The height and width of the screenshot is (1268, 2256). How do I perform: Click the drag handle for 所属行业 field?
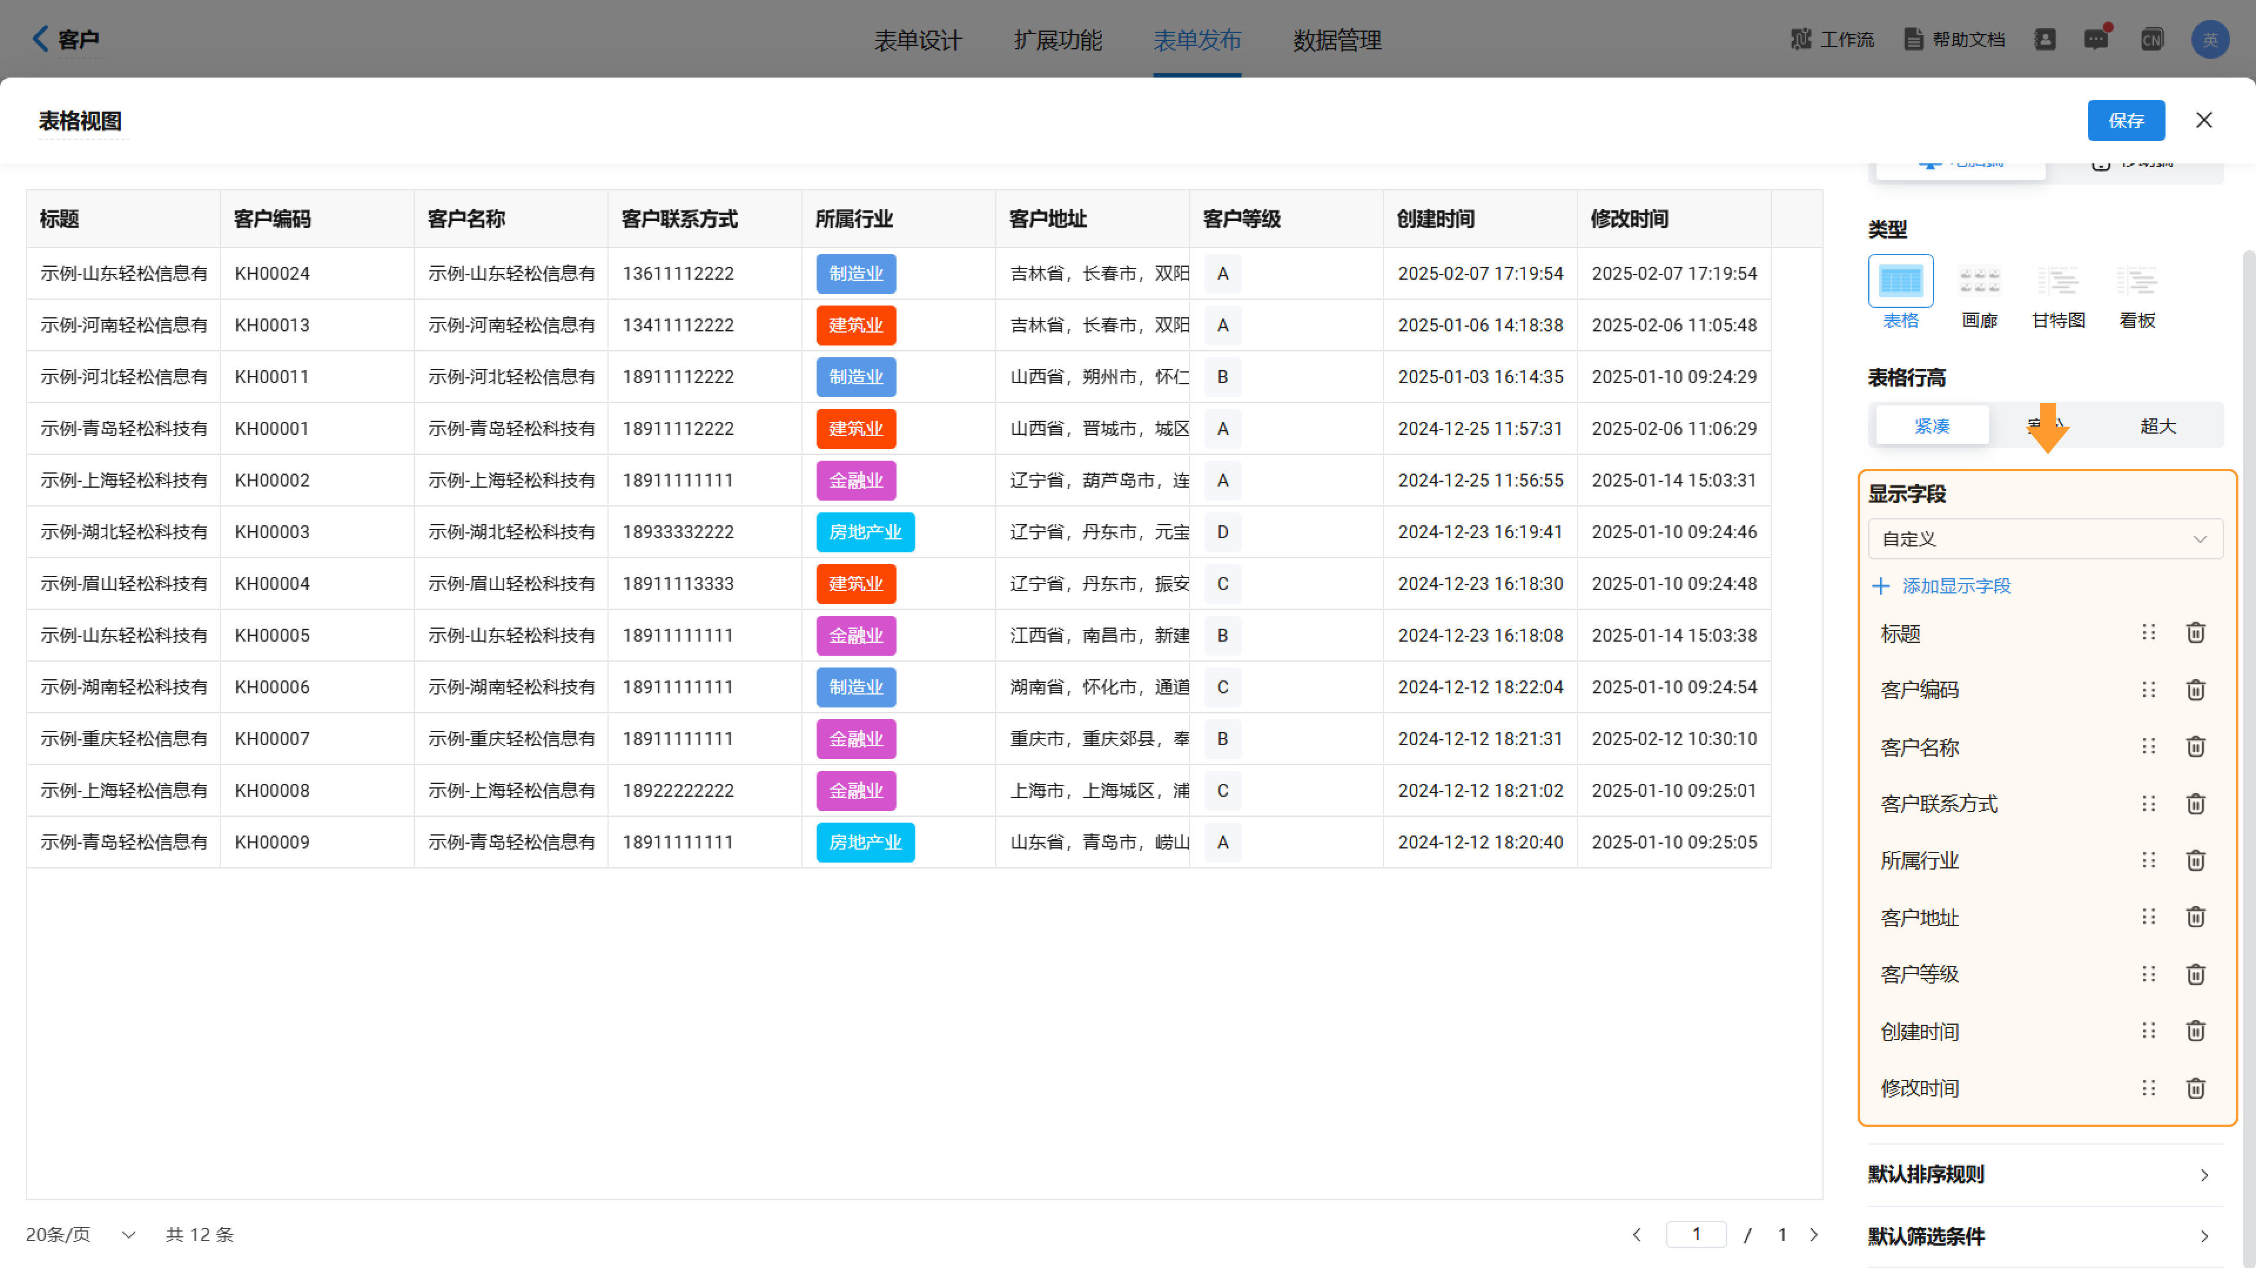coord(2148,860)
